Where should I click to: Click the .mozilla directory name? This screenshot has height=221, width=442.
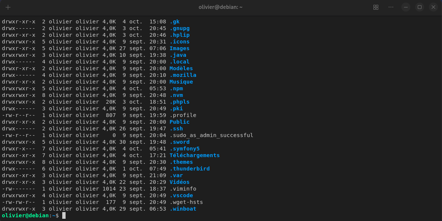(183, 75)
